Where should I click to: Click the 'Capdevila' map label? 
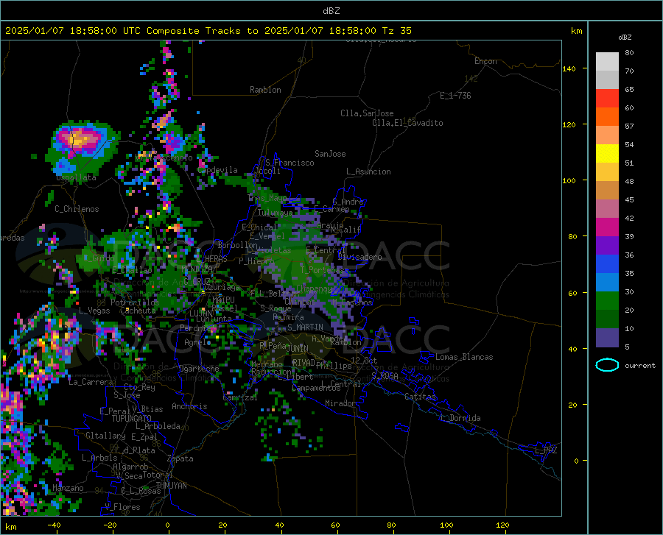point(218,170)
